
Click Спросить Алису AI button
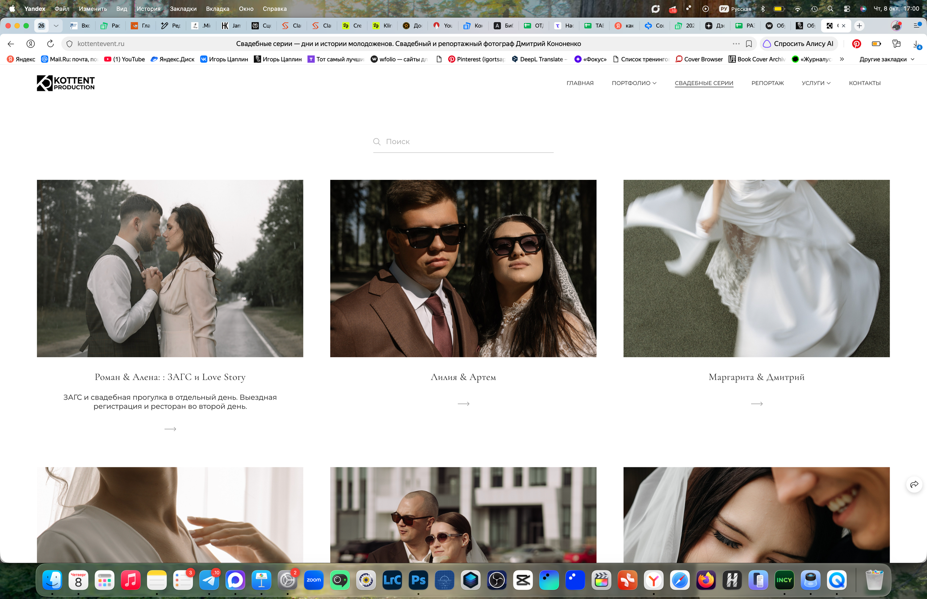[798, 43]
